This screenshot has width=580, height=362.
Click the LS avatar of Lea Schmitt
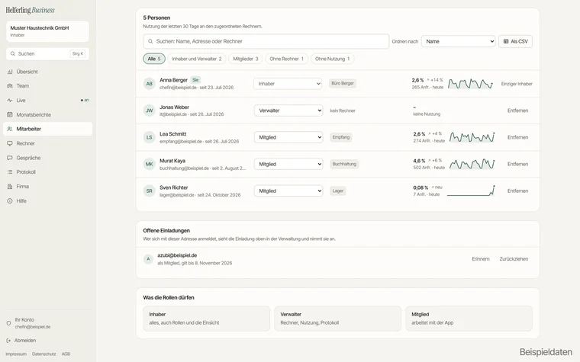coord(149,137)
